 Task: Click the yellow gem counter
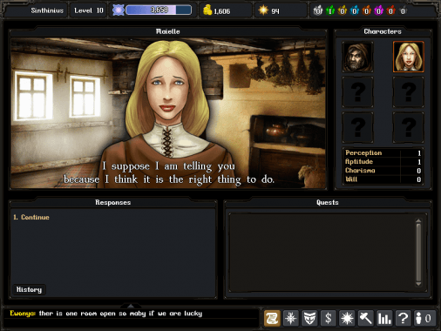tap(343, 10)
